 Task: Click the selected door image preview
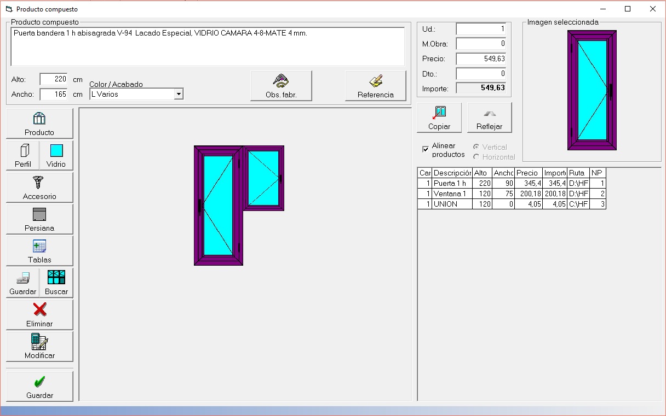coord(592,90)
